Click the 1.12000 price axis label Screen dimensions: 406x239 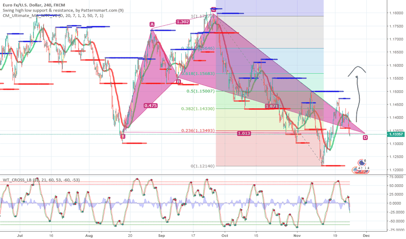pos(396,170)
